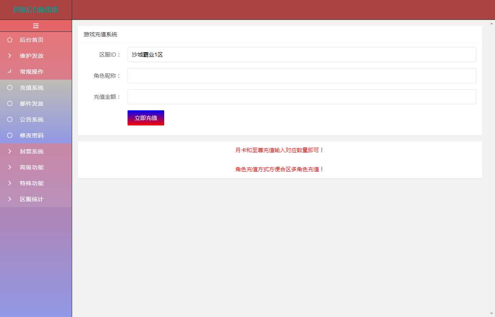This screenshot has width=495, height=317.
Task: Click the circle icon next to 公告系统
Action: pos(10,119)
